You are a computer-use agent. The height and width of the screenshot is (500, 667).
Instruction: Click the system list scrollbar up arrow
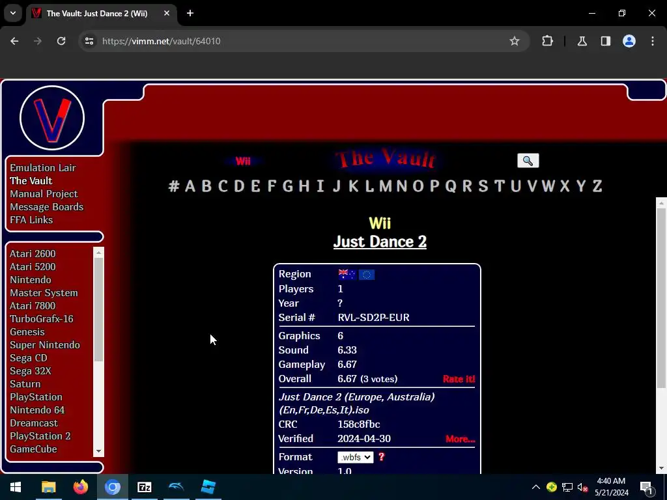coord(99,253)
